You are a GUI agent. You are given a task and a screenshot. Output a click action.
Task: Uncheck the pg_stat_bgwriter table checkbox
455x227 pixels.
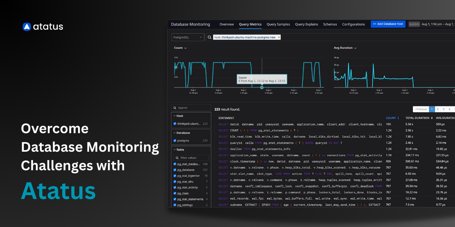pos(174,176)
